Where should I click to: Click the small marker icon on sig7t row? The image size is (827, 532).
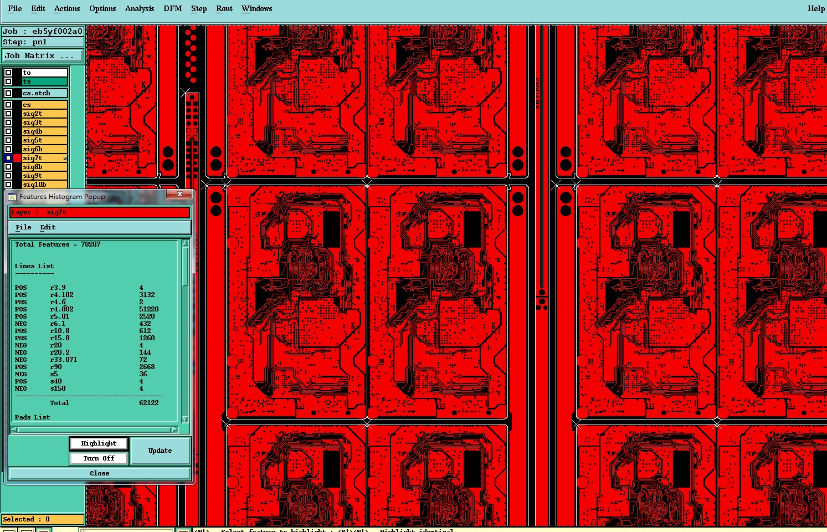[65, 158]
